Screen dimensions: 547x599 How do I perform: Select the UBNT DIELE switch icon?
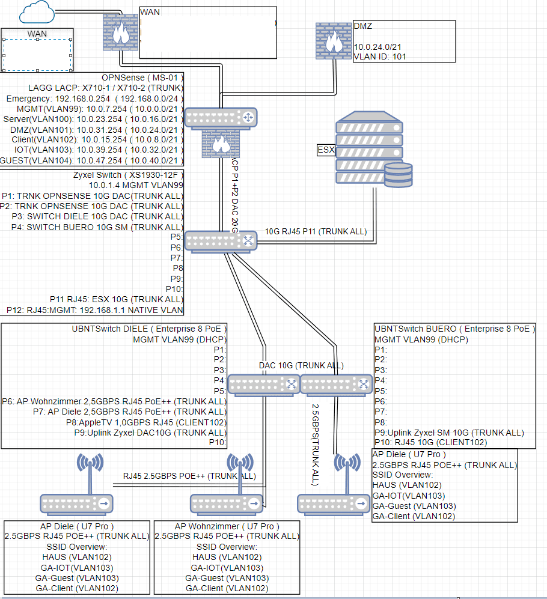[x=264, y=385]
